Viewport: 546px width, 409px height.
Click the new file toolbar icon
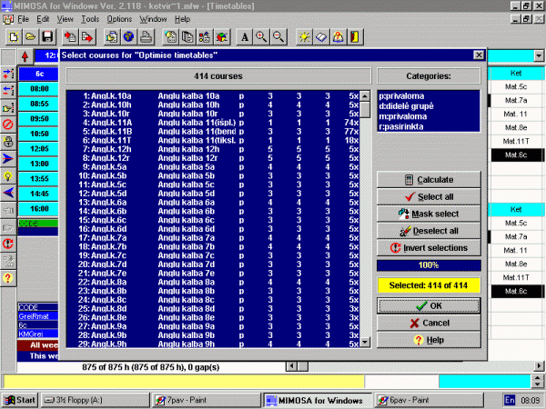[13, 37]
